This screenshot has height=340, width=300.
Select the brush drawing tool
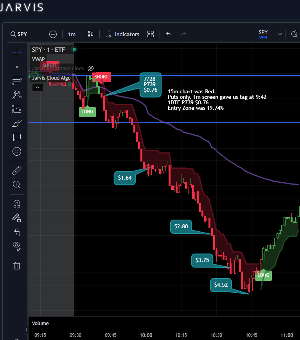[17, 123]
